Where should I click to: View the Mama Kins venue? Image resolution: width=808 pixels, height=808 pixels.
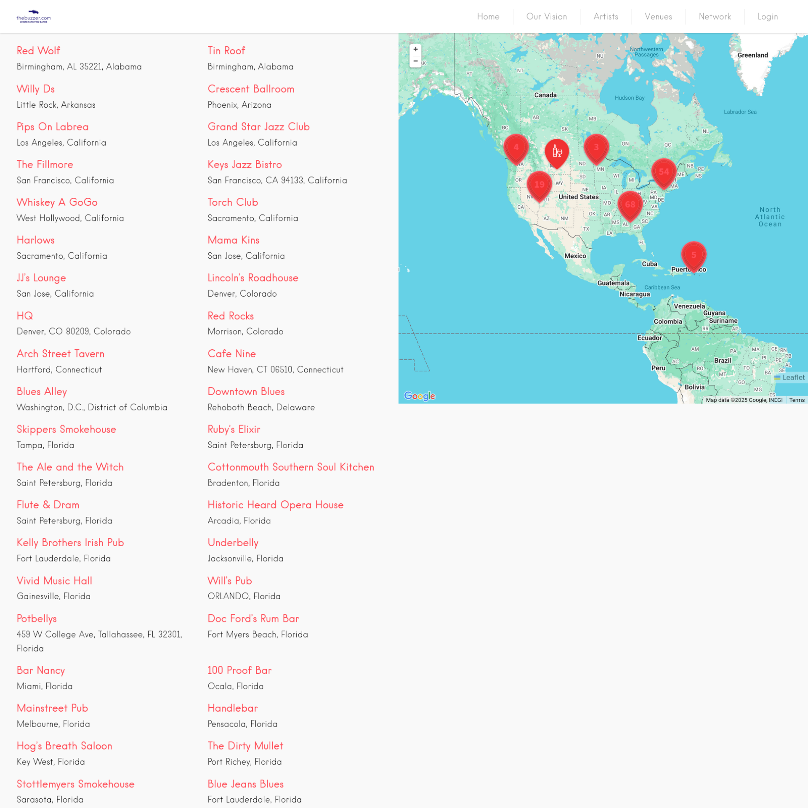234,240
